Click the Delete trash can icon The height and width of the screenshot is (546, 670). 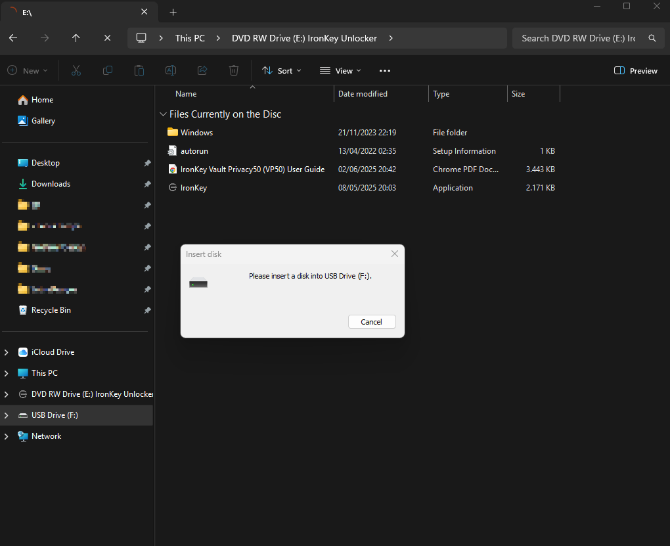234,70
